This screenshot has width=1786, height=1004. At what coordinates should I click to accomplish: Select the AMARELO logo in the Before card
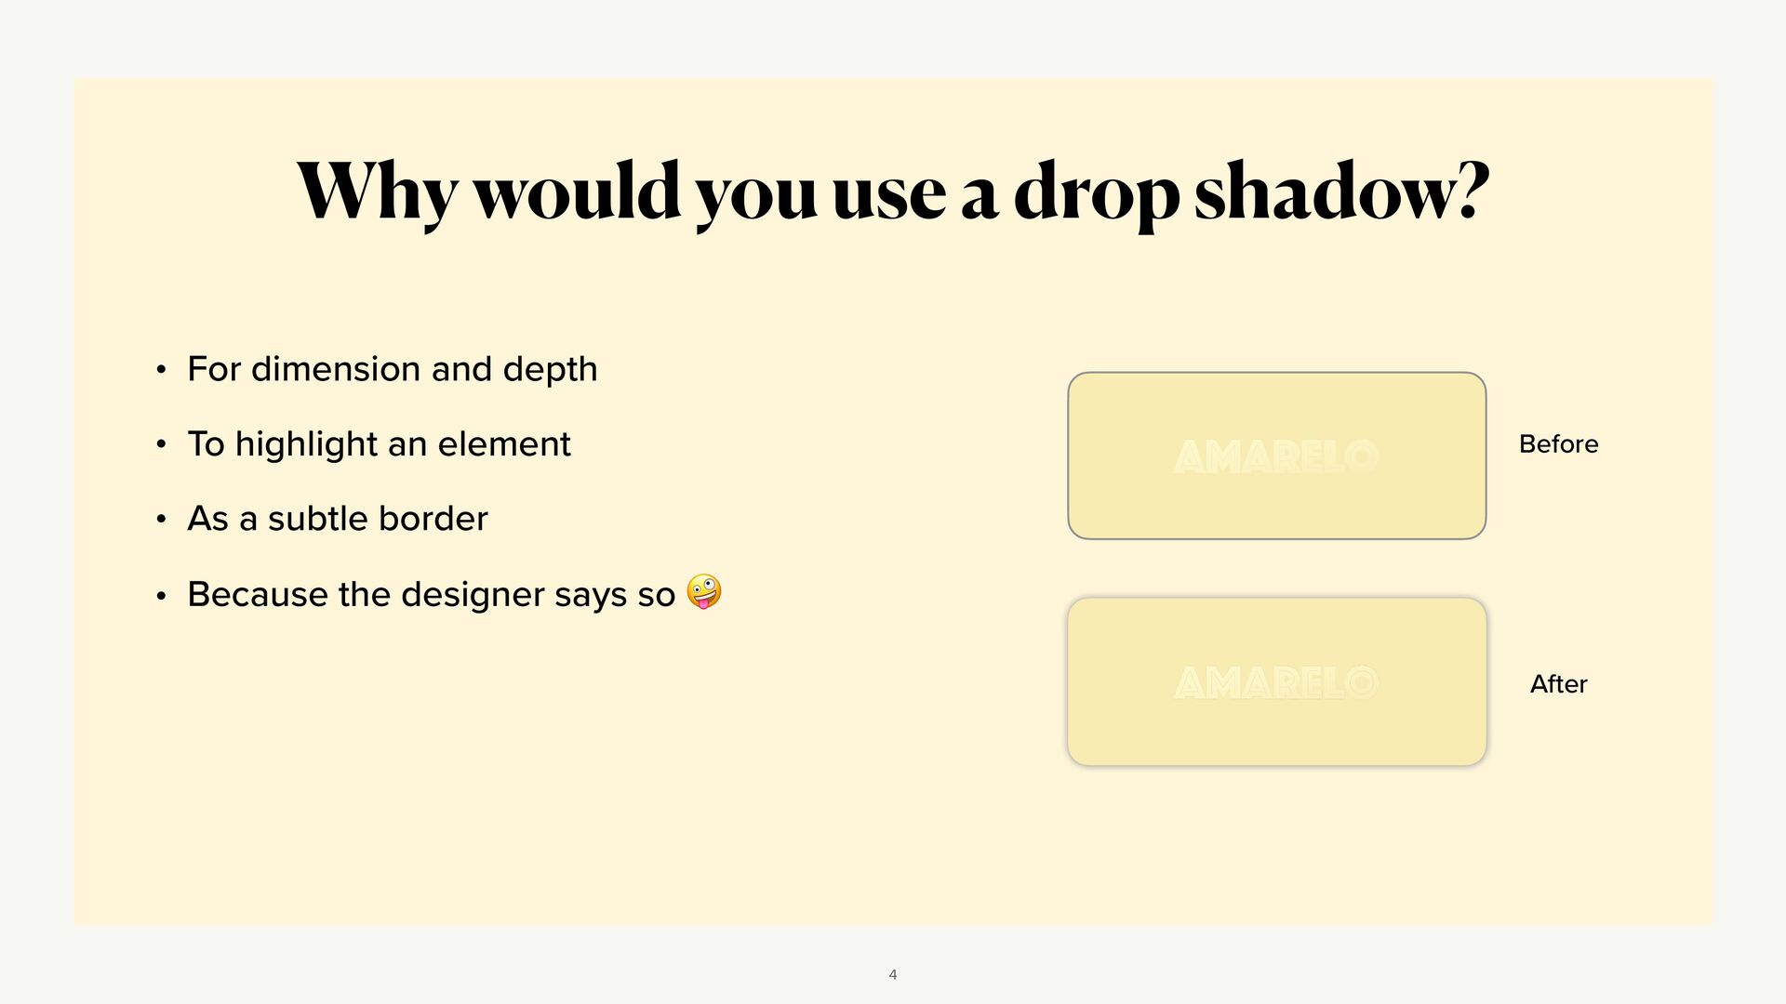[1276, 456]
